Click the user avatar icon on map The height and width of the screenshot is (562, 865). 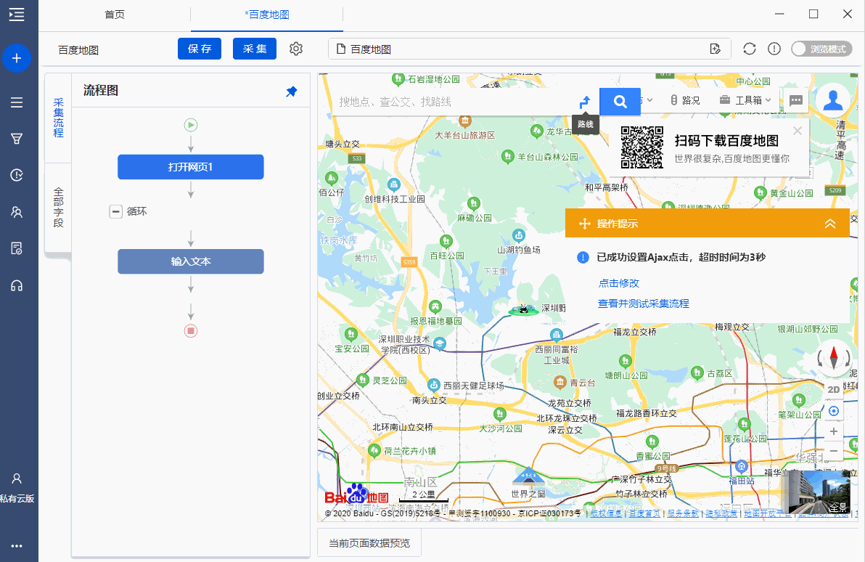(x=833, y=100)
